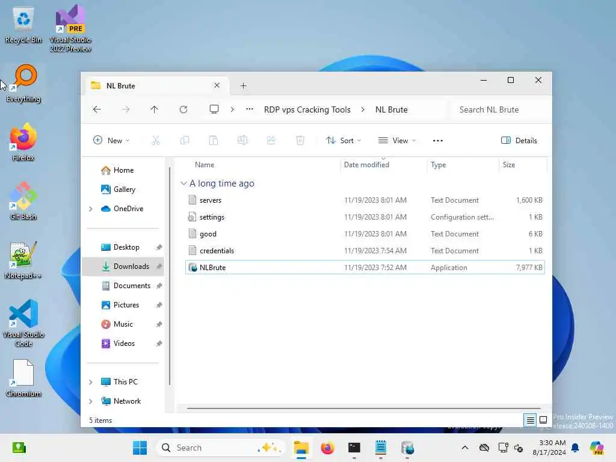Click the taskbar Search box
The height and width of the screenshot is (462, 616).
(221, 448)
